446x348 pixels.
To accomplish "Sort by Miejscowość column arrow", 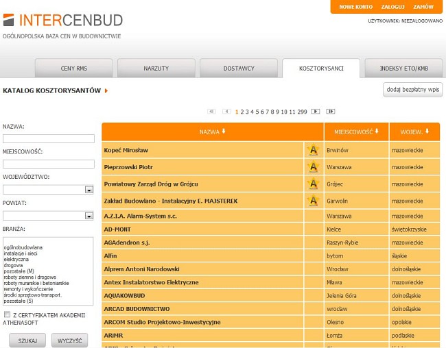I will pos(378,132).
